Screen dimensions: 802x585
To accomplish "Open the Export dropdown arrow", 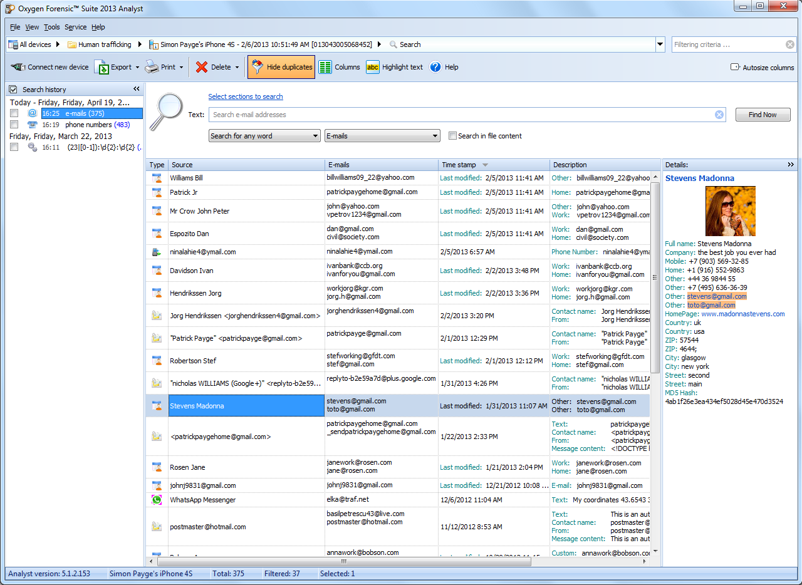I will point(137,67).
